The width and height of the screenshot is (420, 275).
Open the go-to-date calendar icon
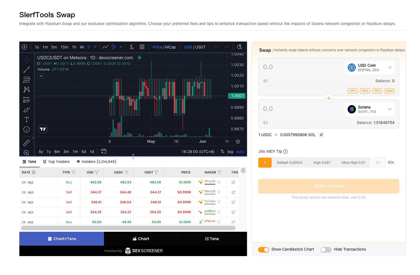click(x=103, y=151)
